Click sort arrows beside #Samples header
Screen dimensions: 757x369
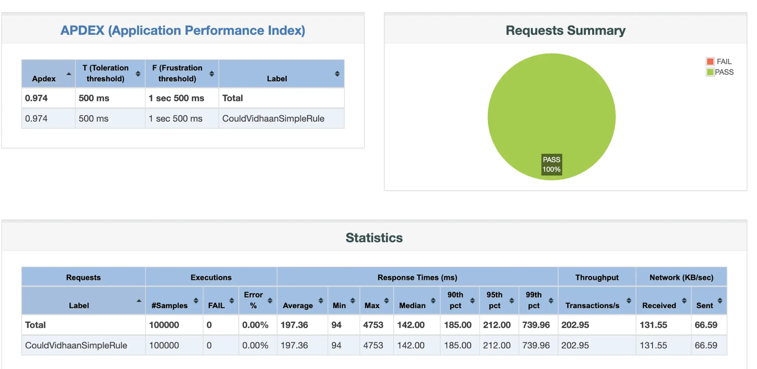tap(196, 301)
